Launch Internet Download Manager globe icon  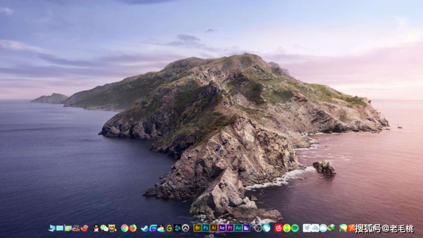click(332, 228)
